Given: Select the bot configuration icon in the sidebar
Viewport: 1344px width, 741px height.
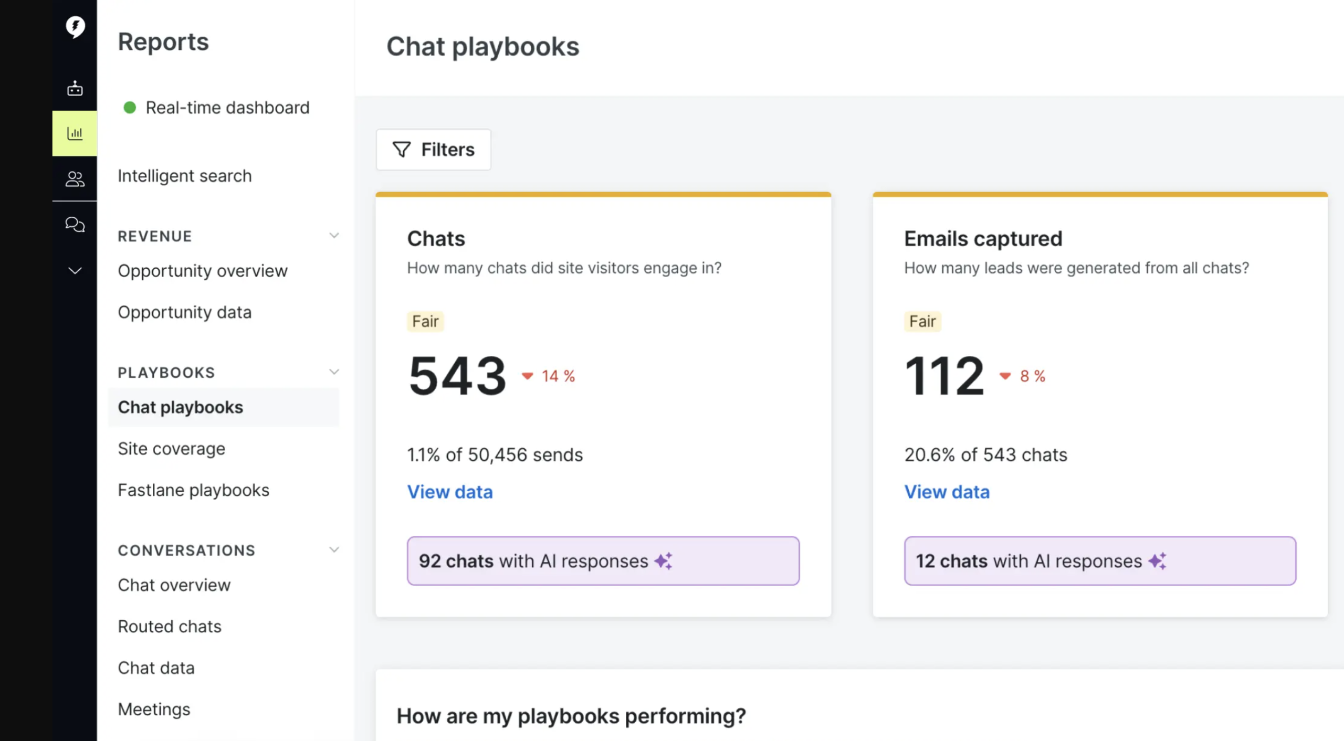Looking at the screenshot, I should 75,88.
